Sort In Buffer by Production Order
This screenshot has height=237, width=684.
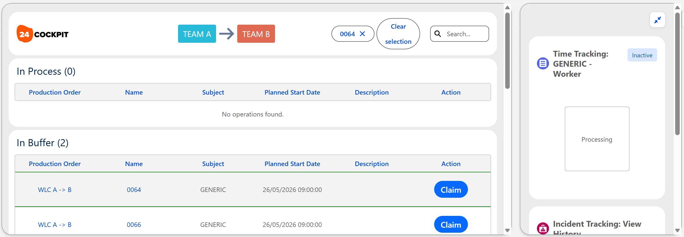click(x=55, y=164)
